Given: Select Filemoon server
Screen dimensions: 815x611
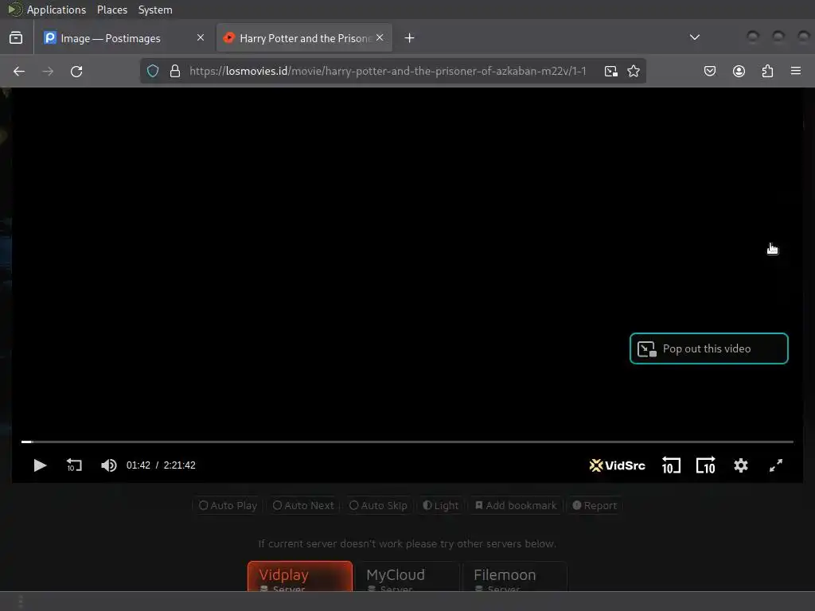Looking at the screenshot, I should click(x=515, y=576).
